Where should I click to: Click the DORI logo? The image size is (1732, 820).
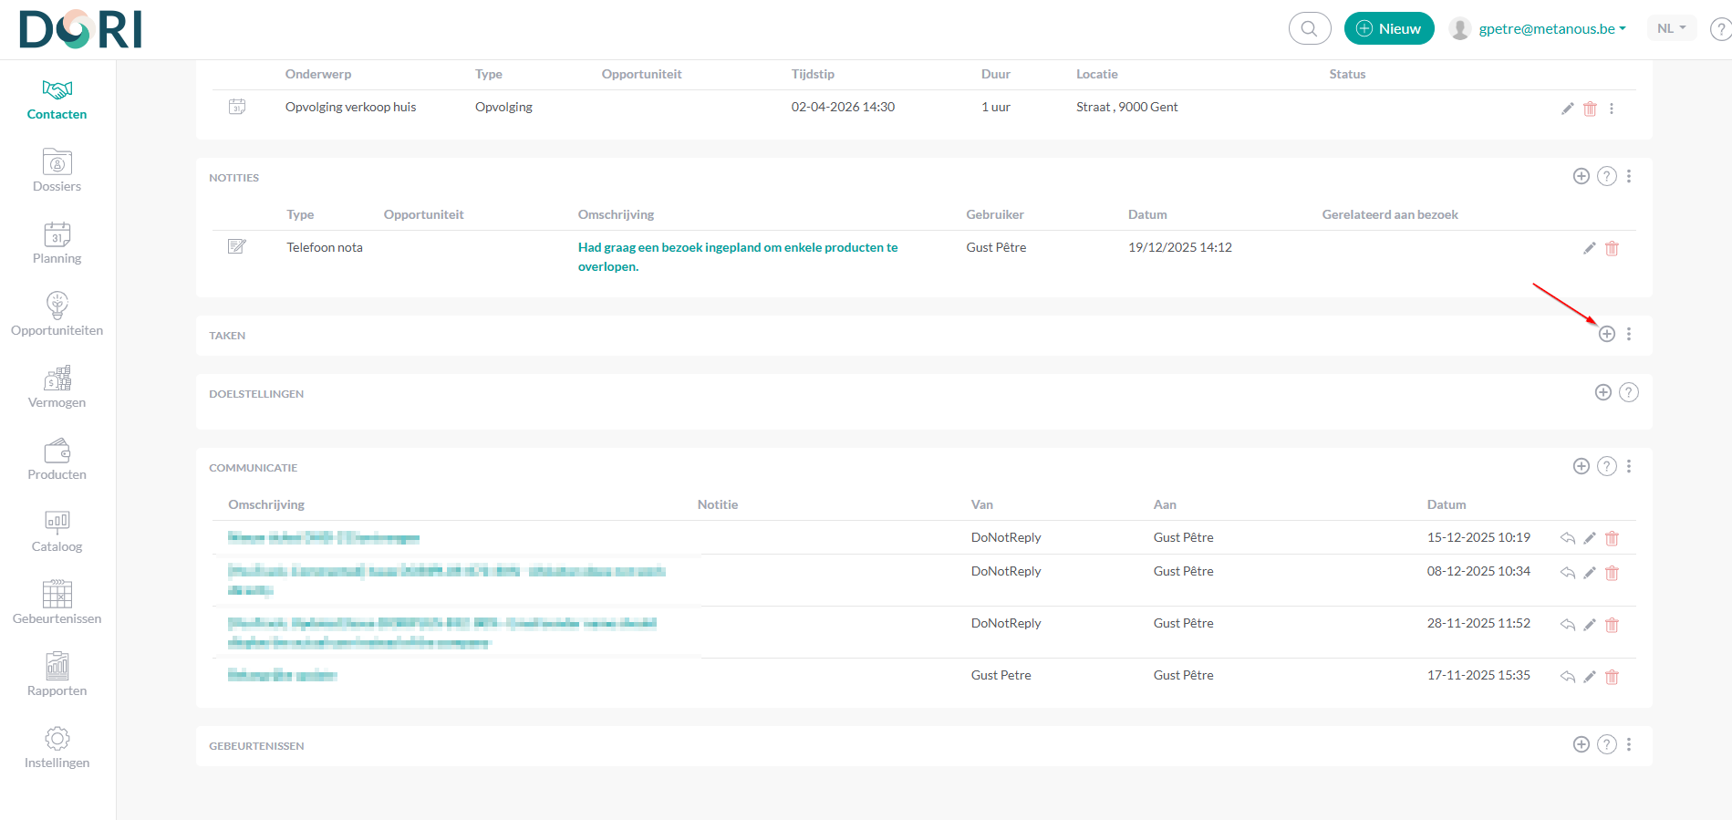(80, 29)
